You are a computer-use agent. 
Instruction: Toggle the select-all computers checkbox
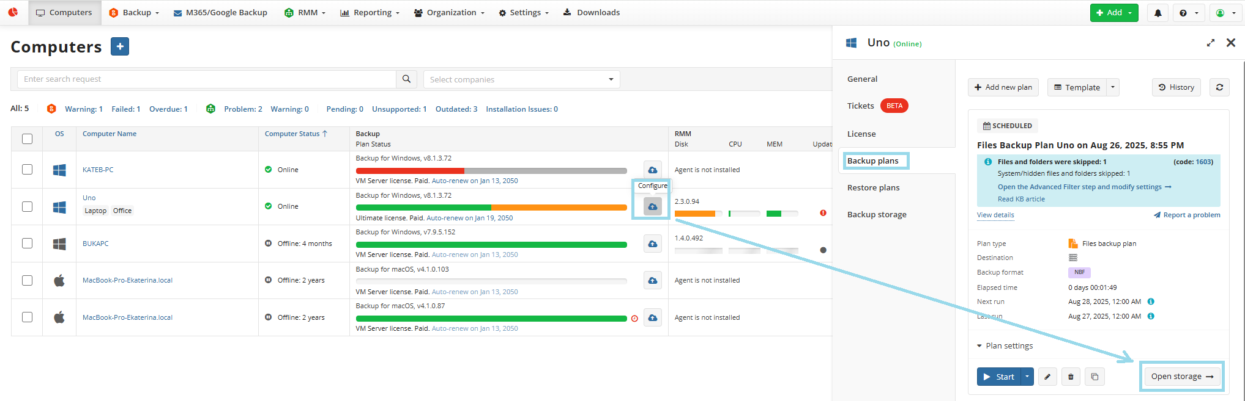tap(27, 139)
